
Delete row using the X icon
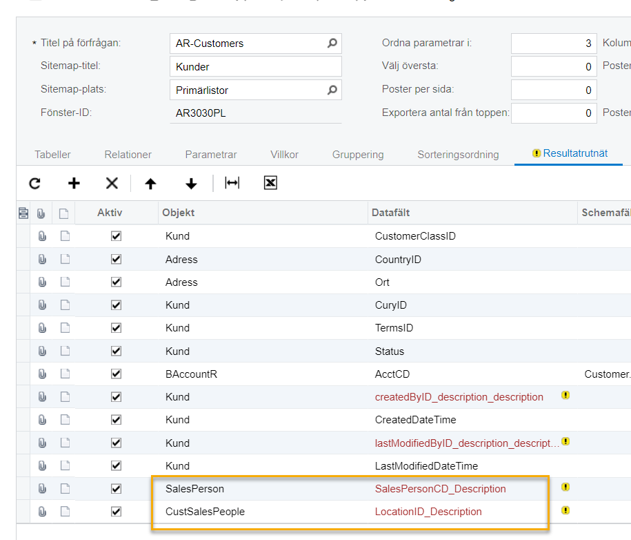[x=112, y=183]
